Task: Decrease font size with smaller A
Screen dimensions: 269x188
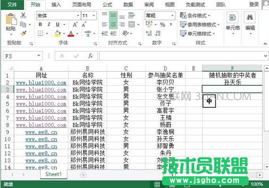Action: click(84, 25)
